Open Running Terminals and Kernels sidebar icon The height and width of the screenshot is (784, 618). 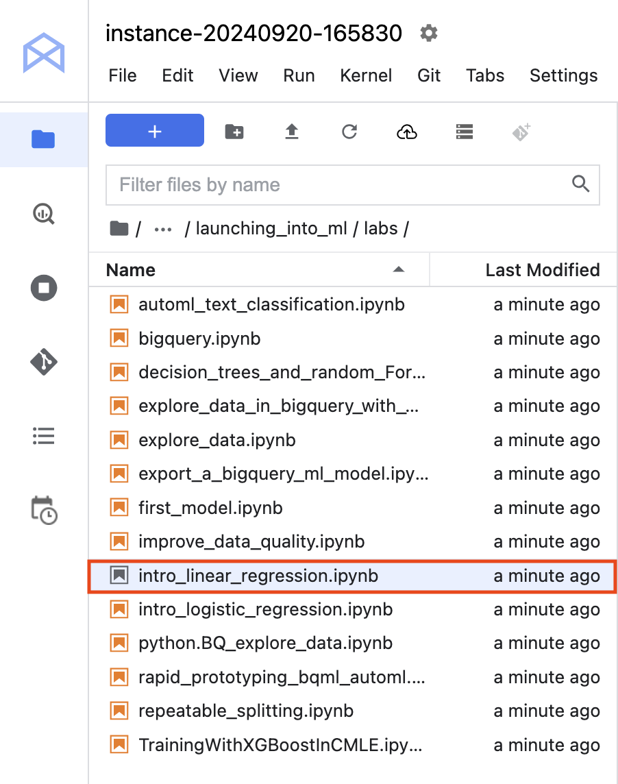[43, 288]
